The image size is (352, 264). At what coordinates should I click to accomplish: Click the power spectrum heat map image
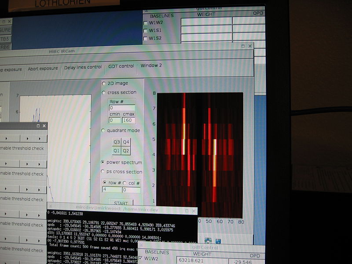pyautogui.click(x=200, y=155)
